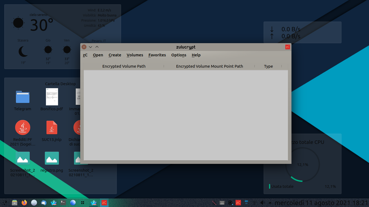Click the 30° temperature in weather widget
This screenshot has width=369, height=207.
(x=42, y=25)
